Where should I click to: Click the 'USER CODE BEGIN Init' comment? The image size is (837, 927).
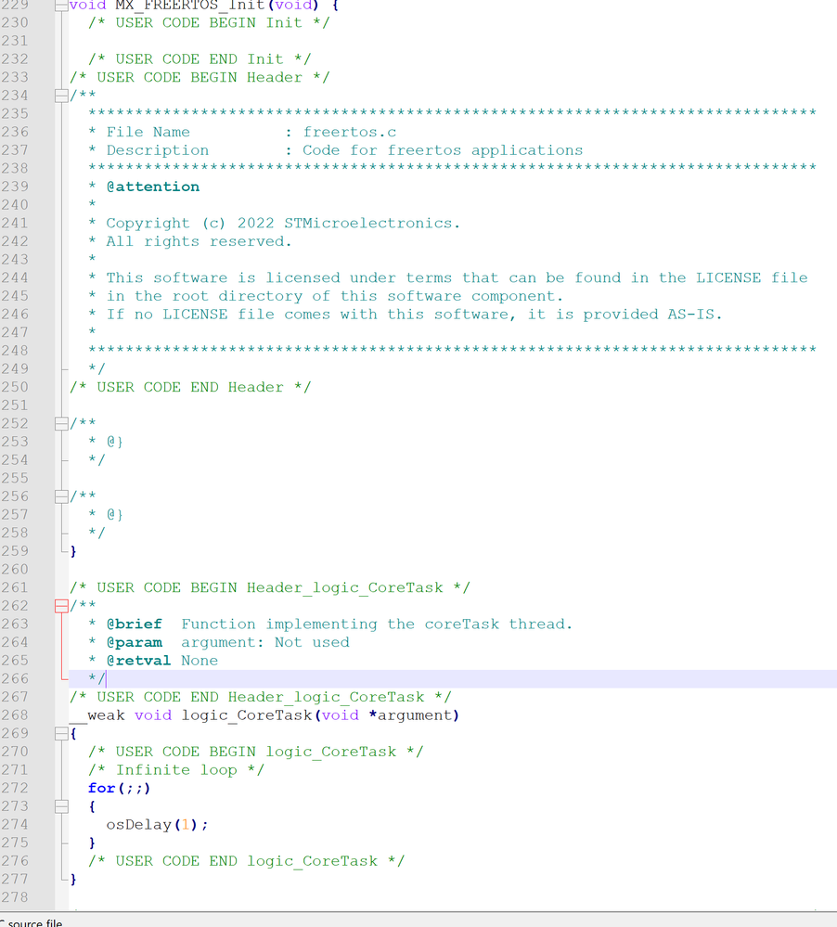(210, 22)
